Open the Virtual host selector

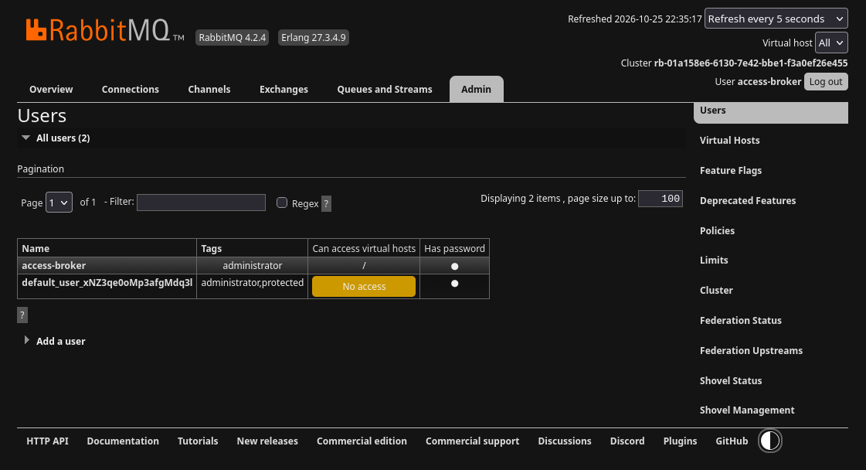[x=831, y=43]
